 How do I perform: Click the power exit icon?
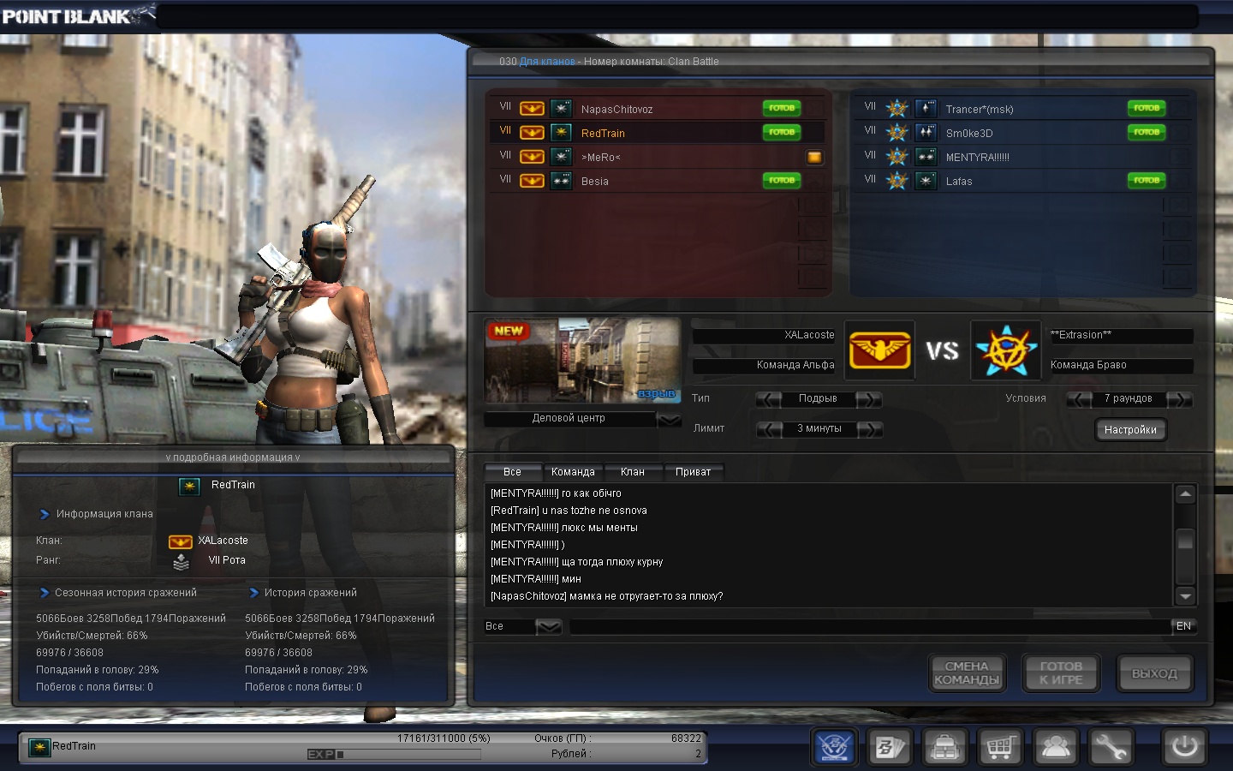point(1185,747)
